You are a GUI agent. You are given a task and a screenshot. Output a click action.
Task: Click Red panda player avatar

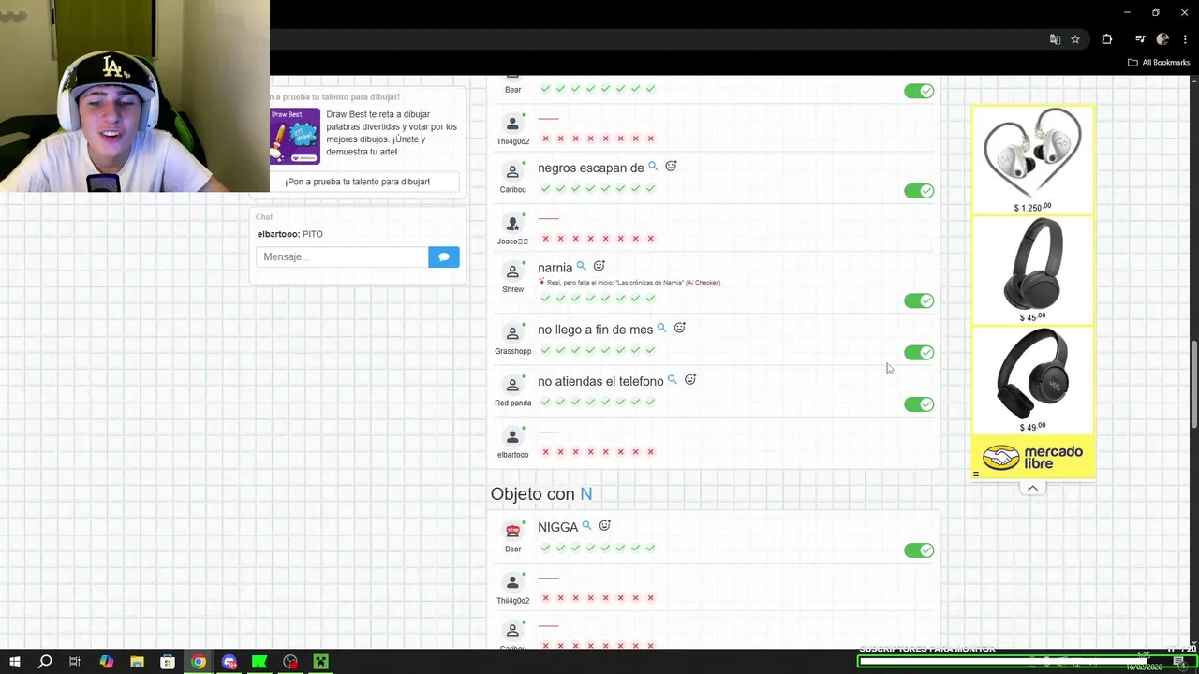[x=512, y=385]
